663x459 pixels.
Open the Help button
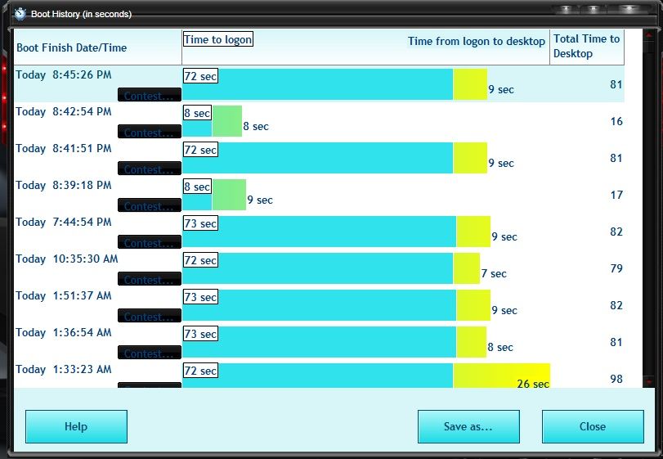76,426
